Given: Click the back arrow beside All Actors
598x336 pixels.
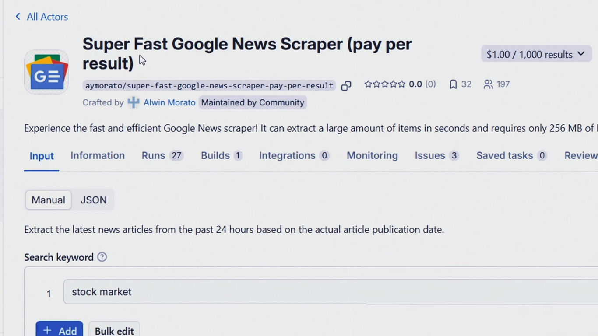Looking at the screenshot, I should click(18, 17).
